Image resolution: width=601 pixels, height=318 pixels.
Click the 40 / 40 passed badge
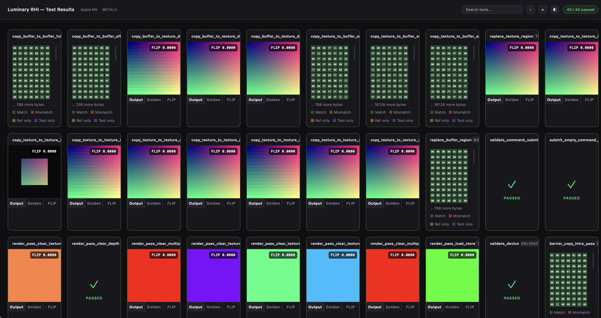580,9
